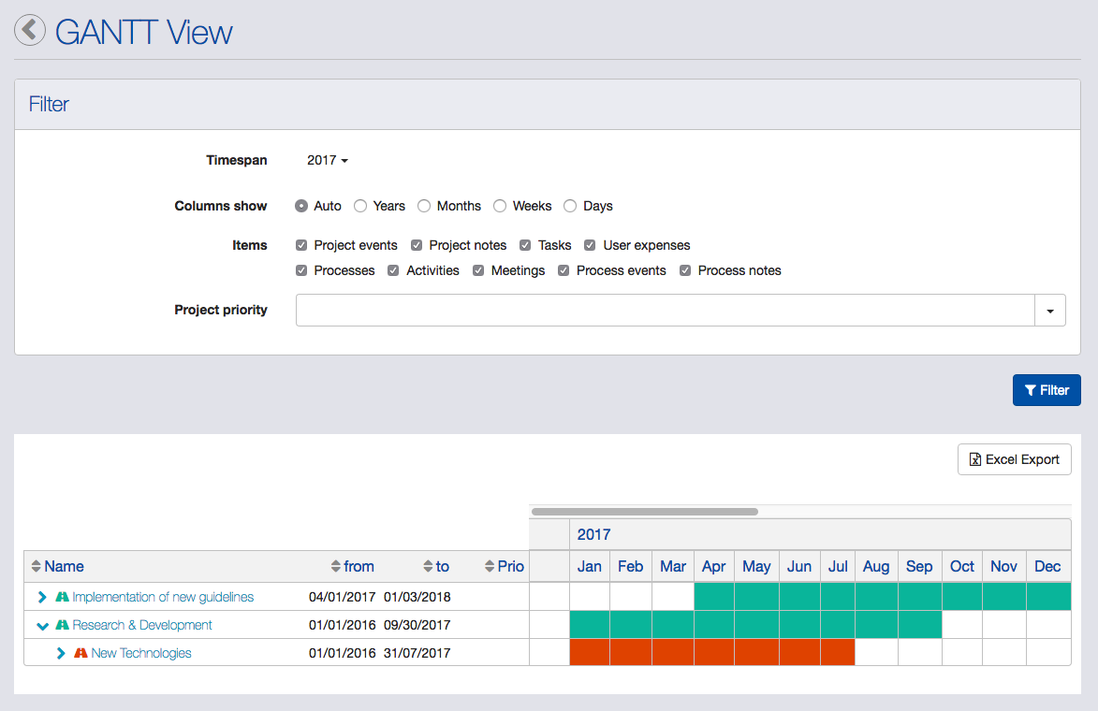Click the red icon beside New Technologies
1098x711 pixels.
pos(81,653)
